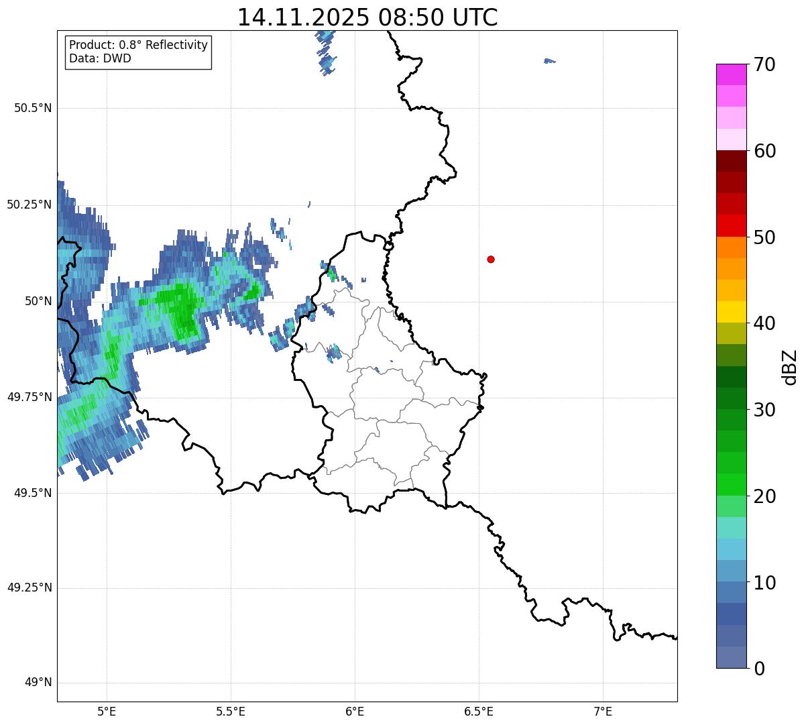Image resolution: width=806 pixels, height=725 pixels.
Task: Click the longitude label 6.5°E
Action: [x=479, y=711]
